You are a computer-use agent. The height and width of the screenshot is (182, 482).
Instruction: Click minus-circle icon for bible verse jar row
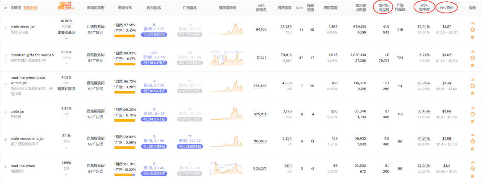click(x=473, y=30)
